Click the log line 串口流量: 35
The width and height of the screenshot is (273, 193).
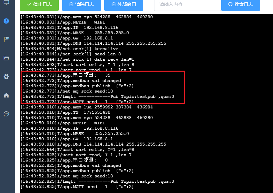(x=66, y=75)
